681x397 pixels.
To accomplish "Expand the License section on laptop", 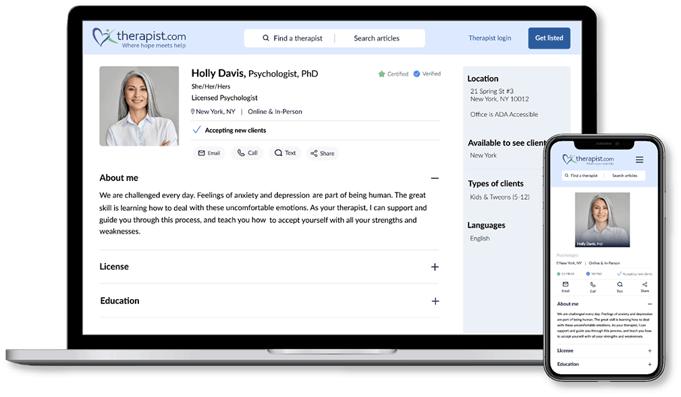I will [435, 267].
